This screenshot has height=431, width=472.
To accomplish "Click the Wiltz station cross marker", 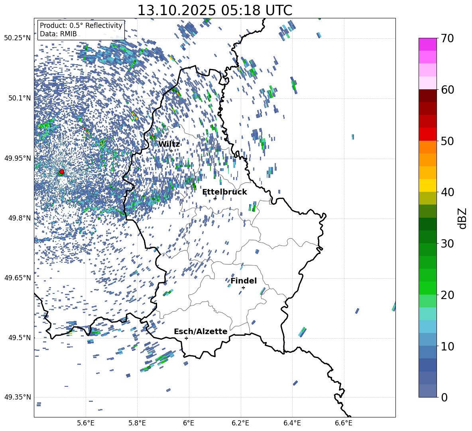I will point(171,151).
